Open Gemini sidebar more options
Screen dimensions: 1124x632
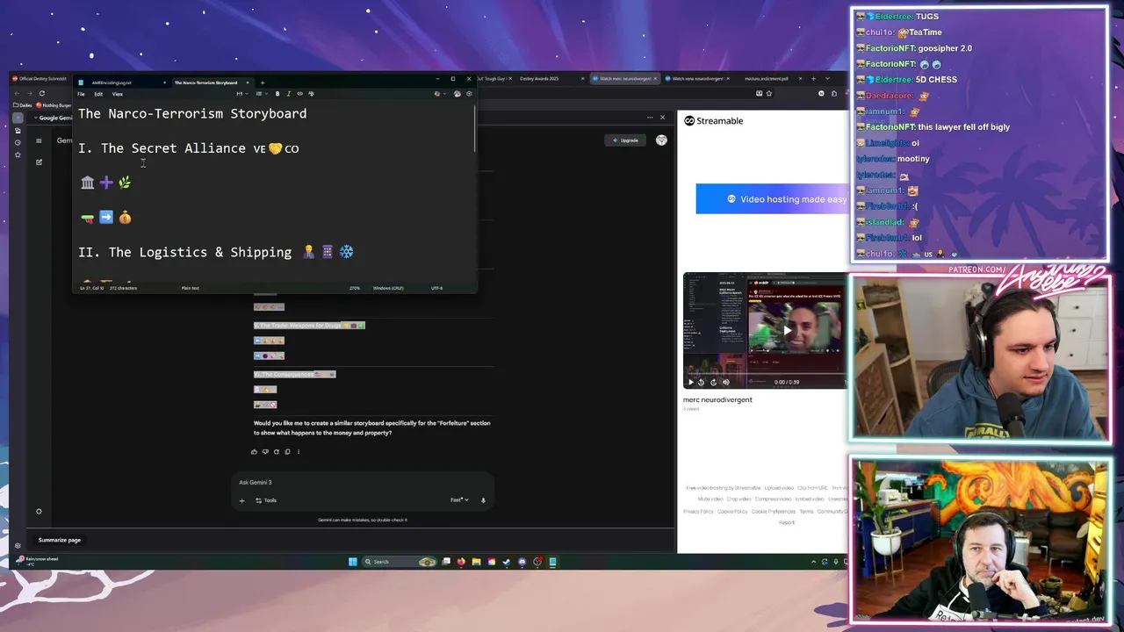click(x=651, y=118)
